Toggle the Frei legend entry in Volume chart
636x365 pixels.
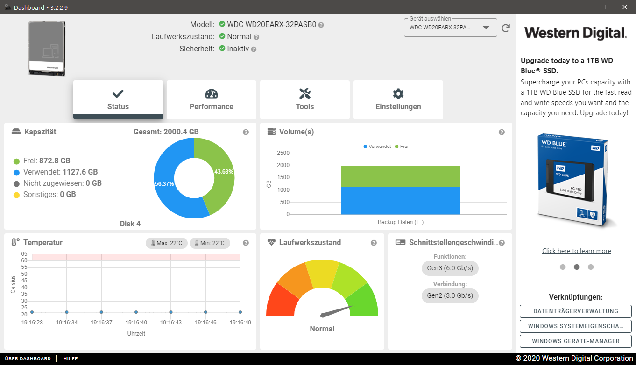click(x=402, y=147)
